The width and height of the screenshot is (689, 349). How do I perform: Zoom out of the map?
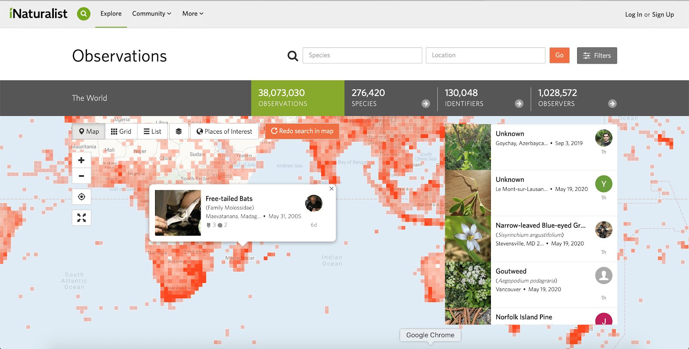(x=81, y=176)
